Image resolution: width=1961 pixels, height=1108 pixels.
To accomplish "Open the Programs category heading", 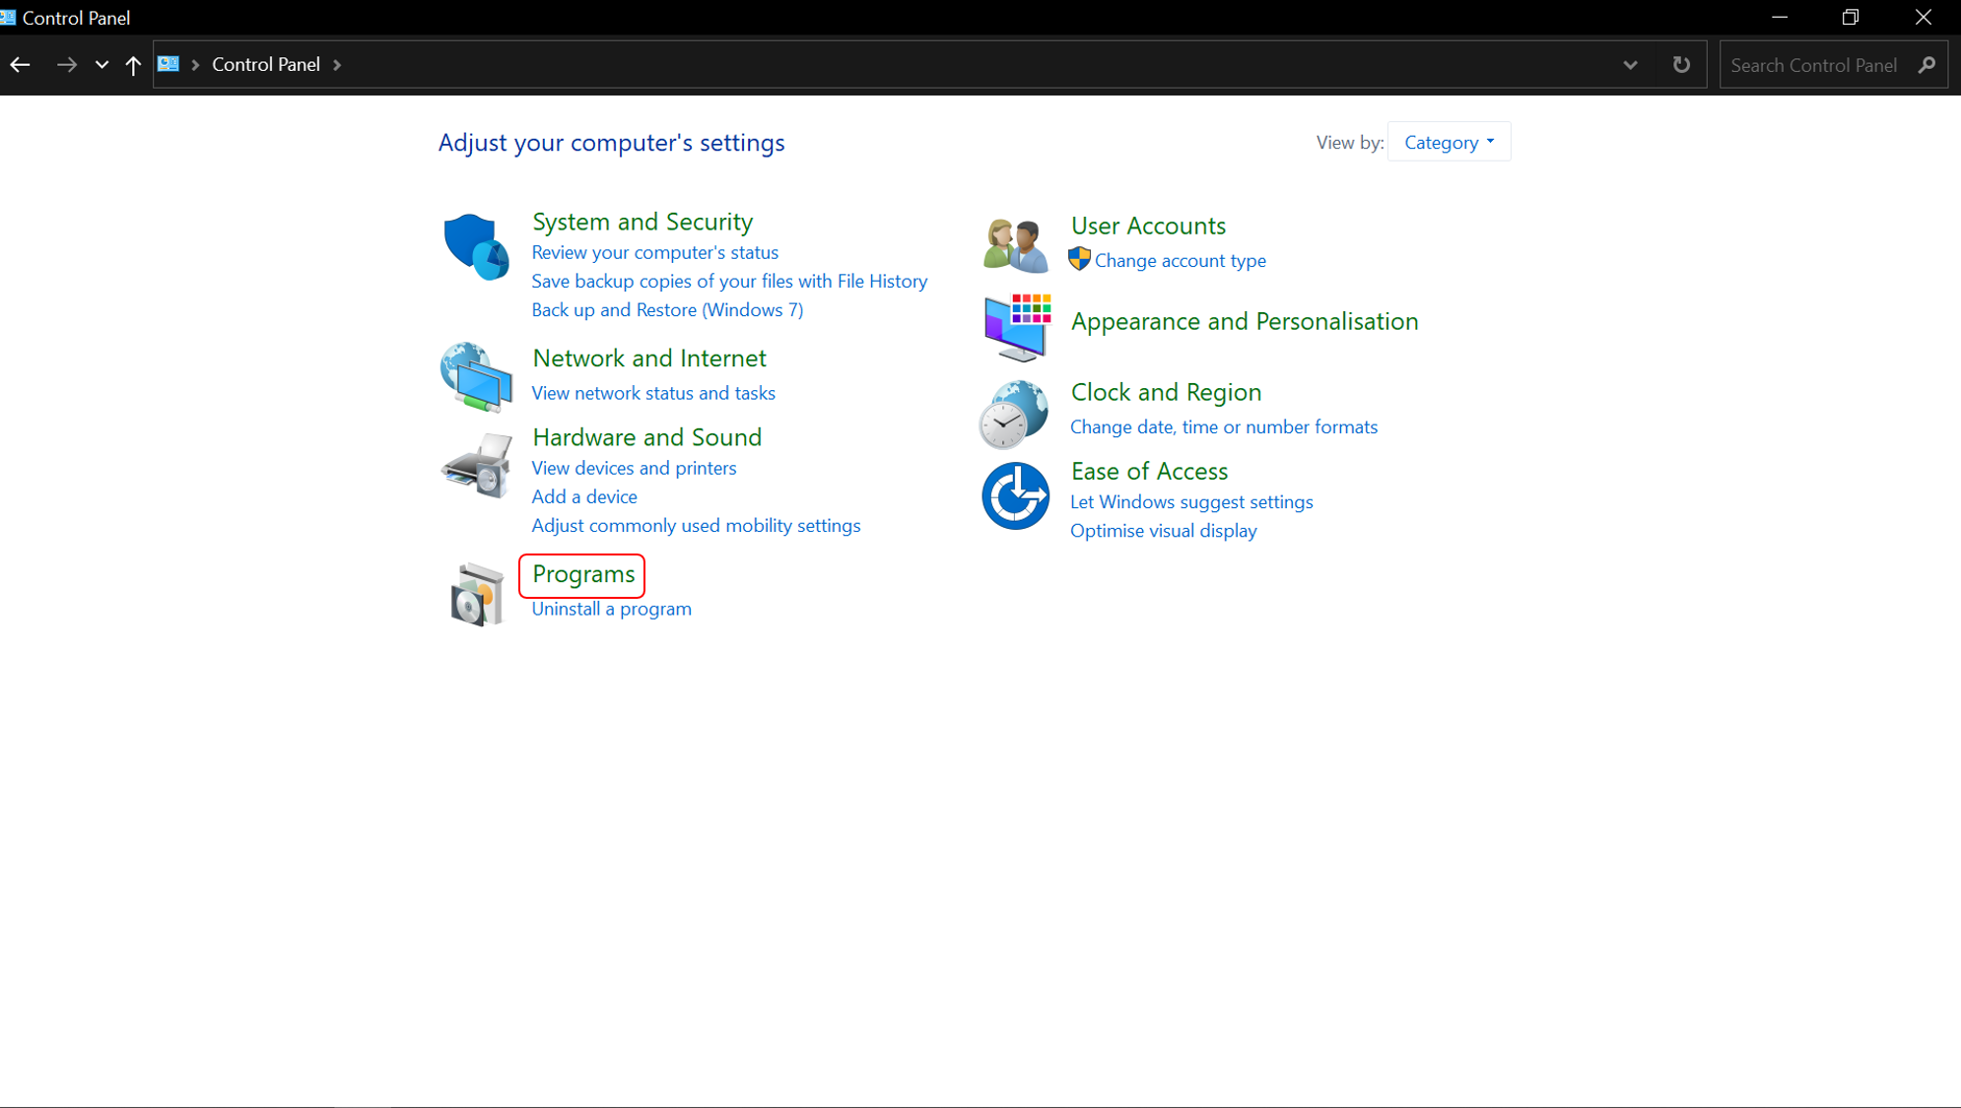I will [583, 574].
